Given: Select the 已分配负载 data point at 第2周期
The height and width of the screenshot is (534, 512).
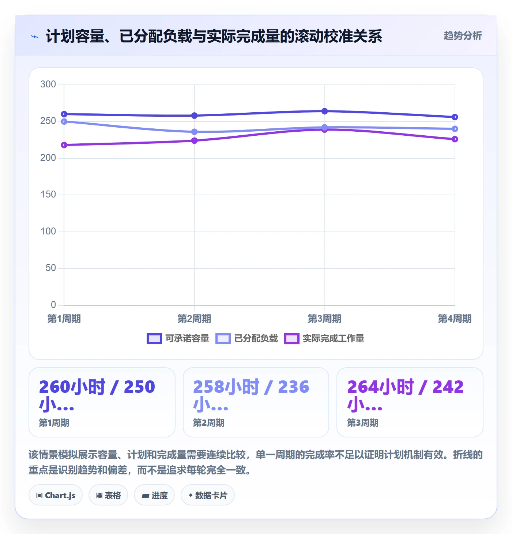Looking at the screenshot, I should (195, 132).
